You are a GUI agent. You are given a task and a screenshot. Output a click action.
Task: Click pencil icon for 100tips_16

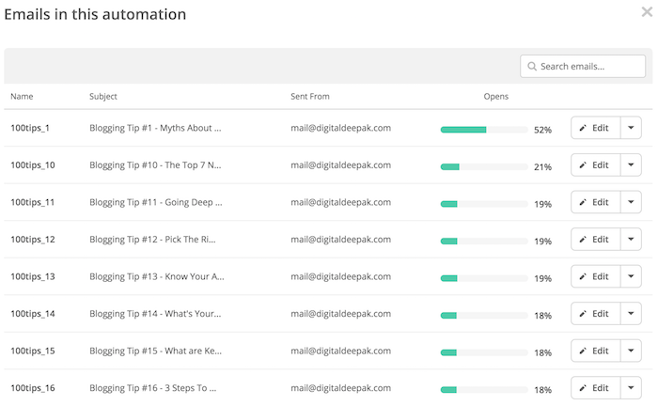583,388
